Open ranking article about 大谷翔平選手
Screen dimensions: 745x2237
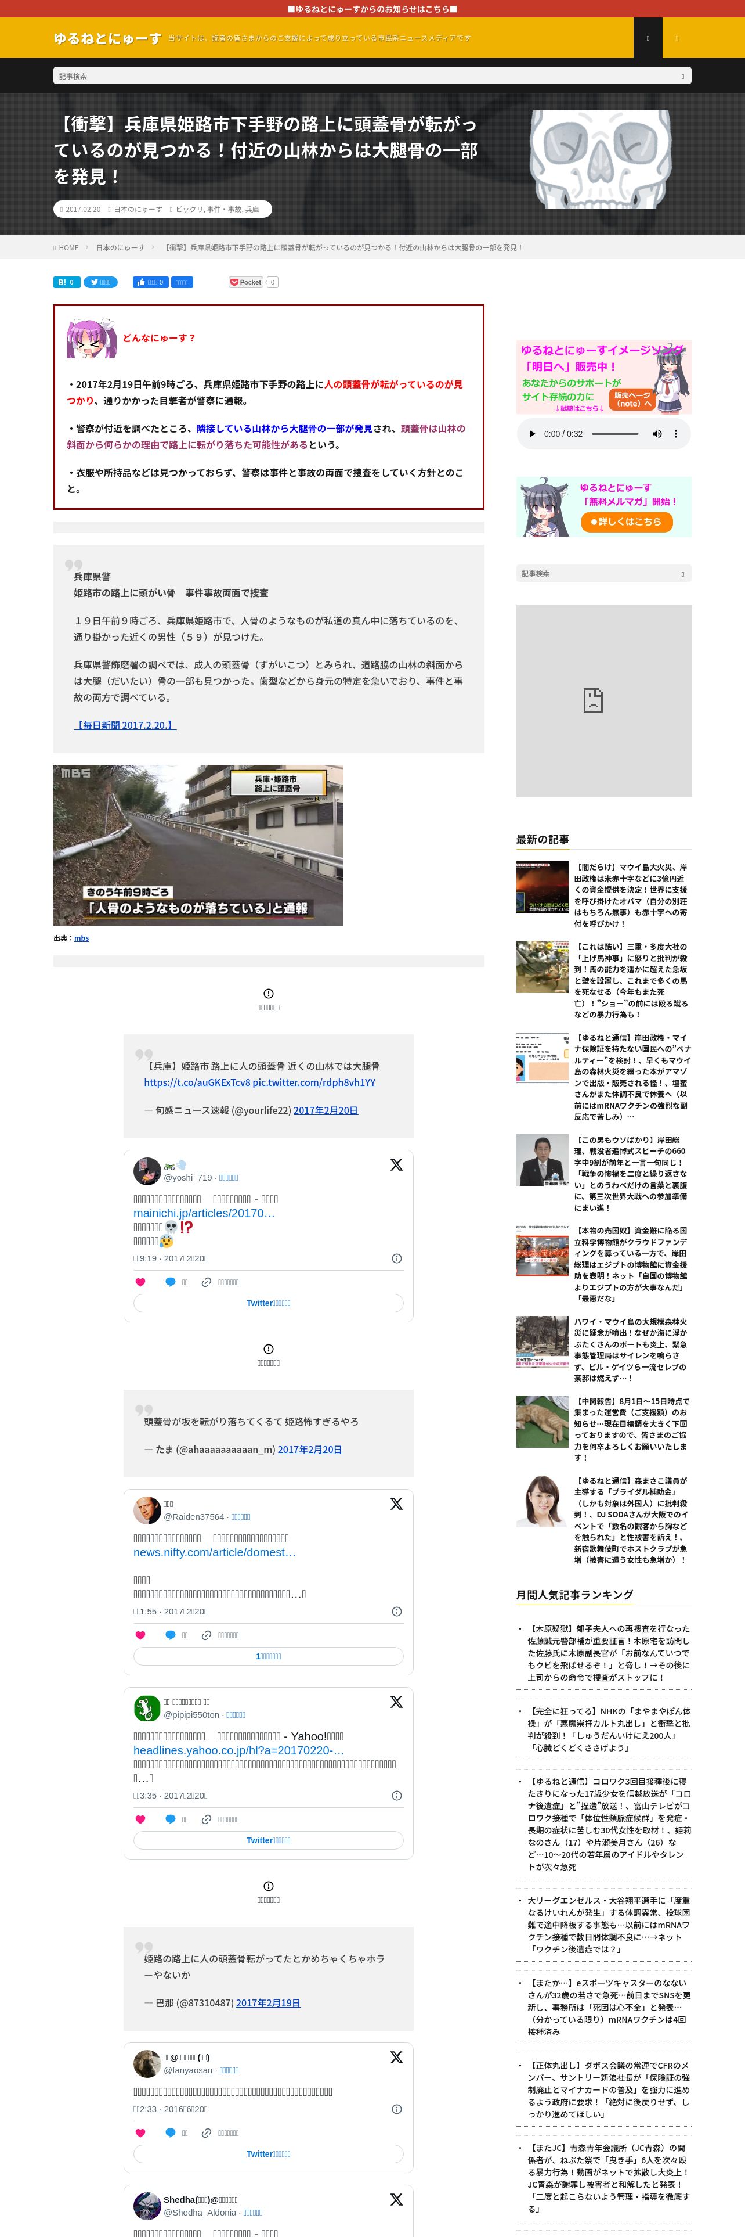click(x=609, y=1925)
